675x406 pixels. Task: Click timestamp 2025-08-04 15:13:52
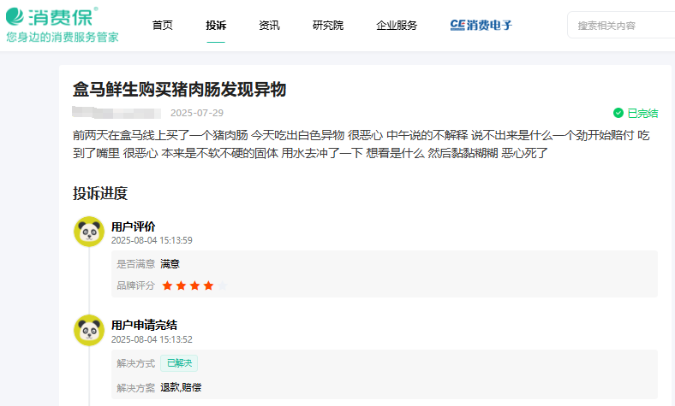point(152,339)
